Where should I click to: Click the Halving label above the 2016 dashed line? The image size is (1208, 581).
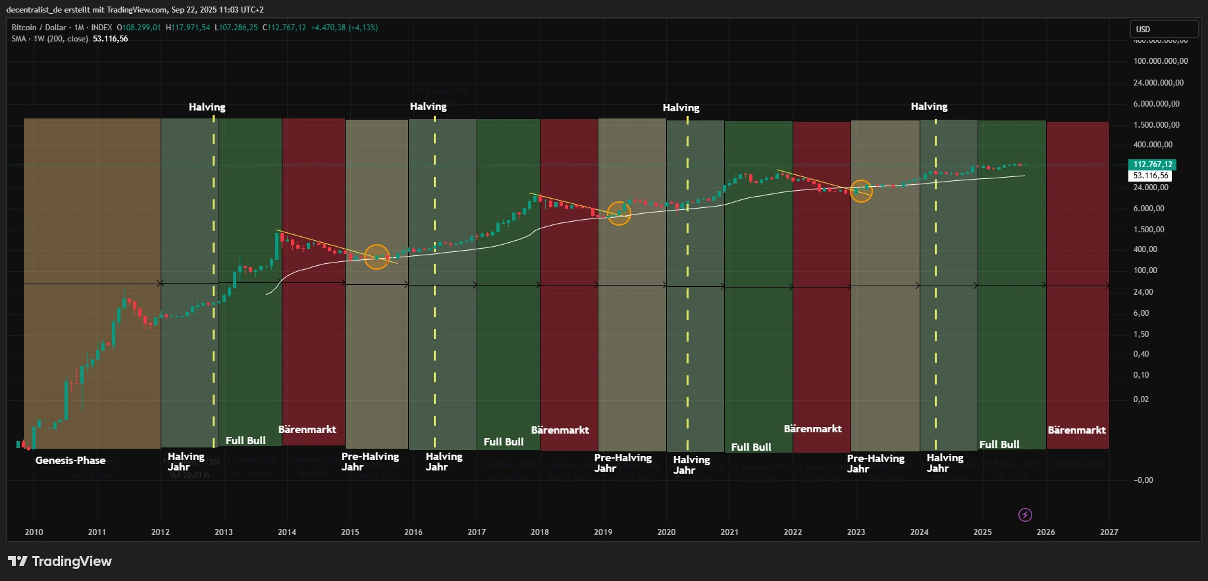coord(428,107)
